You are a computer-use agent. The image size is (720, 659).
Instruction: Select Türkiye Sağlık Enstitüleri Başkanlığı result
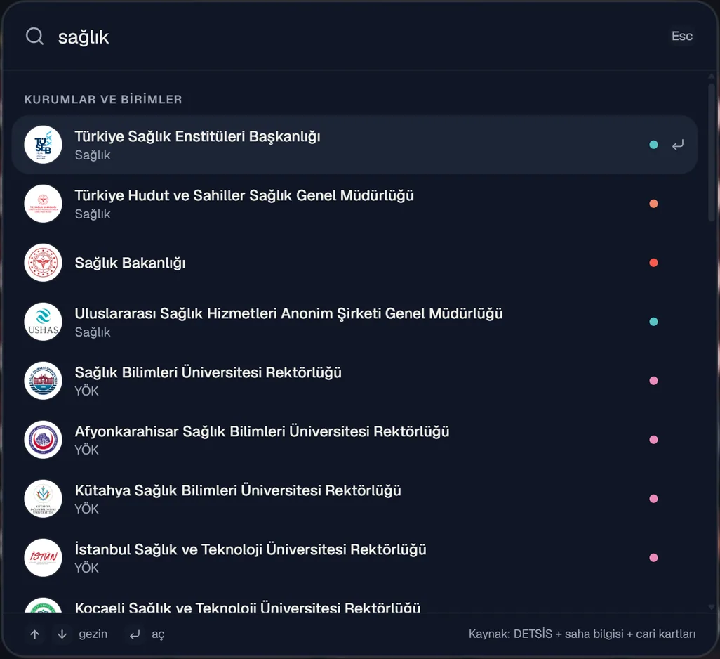click(354, 145)
